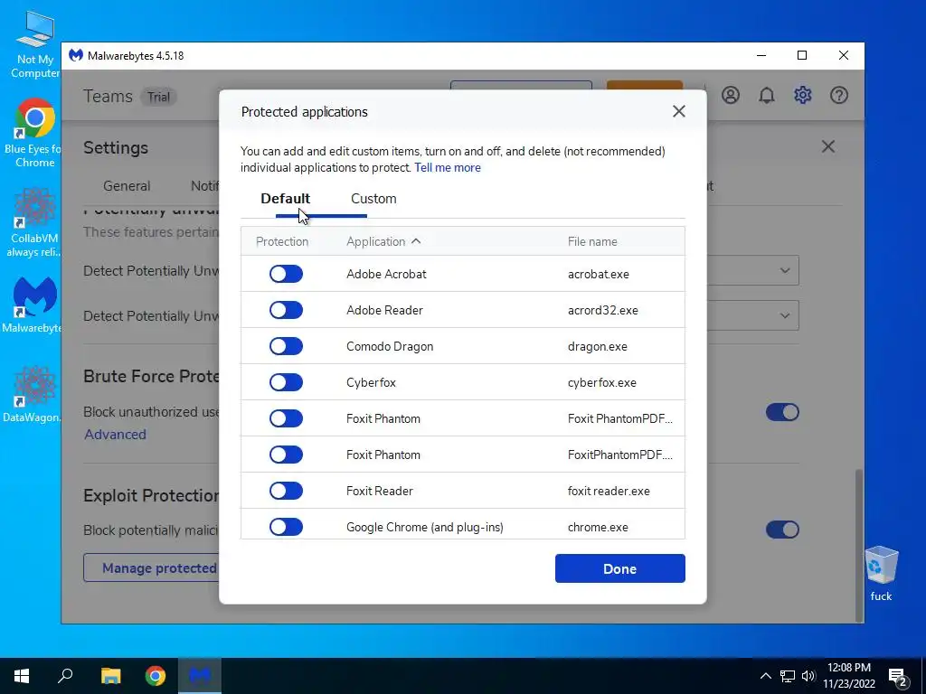Sort by Application column arrow
This screenshot has height=694, width=926.
pos(416,240)
